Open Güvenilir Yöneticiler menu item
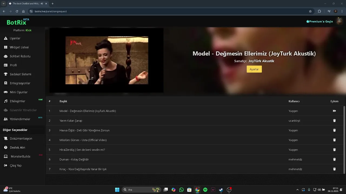 23,110
